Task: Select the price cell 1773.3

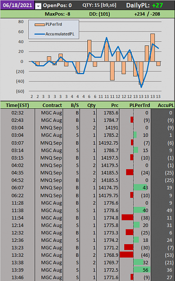Action: (x=108, y=233)
